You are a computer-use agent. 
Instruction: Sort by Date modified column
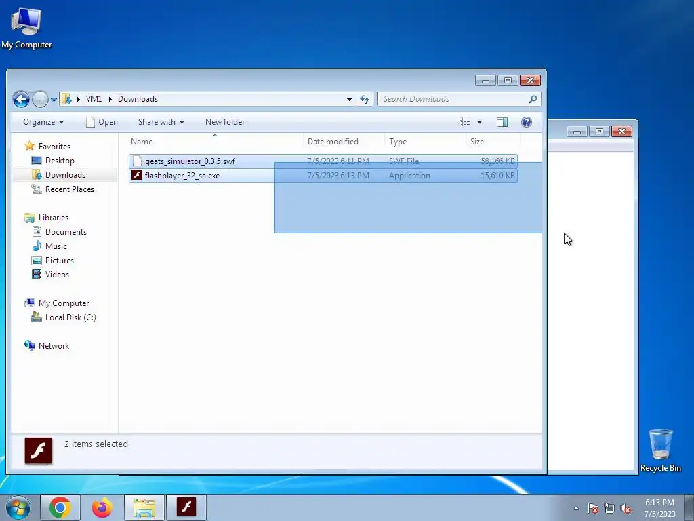click(x=344, y=142)
